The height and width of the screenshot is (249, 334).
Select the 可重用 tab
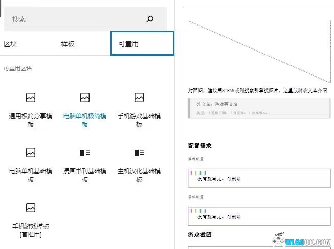pyautogui.click(x=142, y=43)
